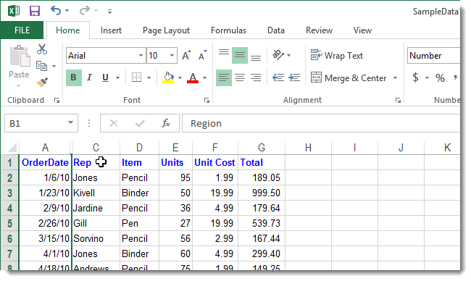Open Font dialog launcher

click(x=207, y=100)
